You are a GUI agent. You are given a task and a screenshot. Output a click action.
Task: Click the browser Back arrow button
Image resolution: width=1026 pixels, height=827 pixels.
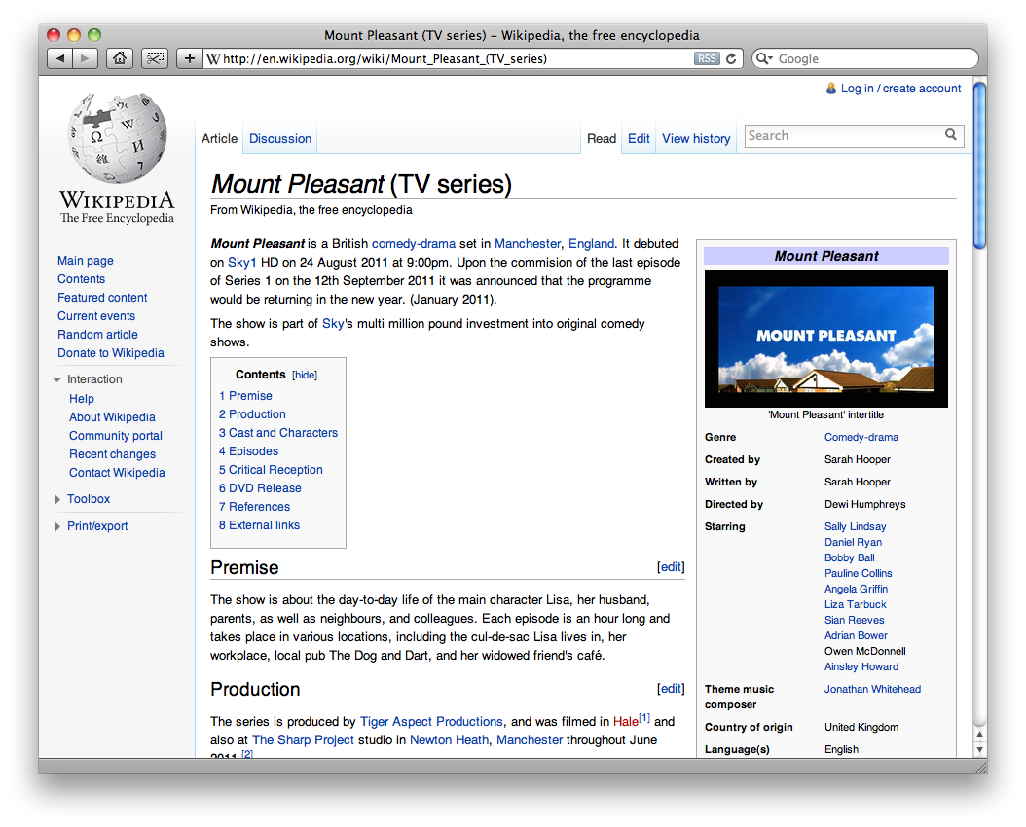click(60, 58)
